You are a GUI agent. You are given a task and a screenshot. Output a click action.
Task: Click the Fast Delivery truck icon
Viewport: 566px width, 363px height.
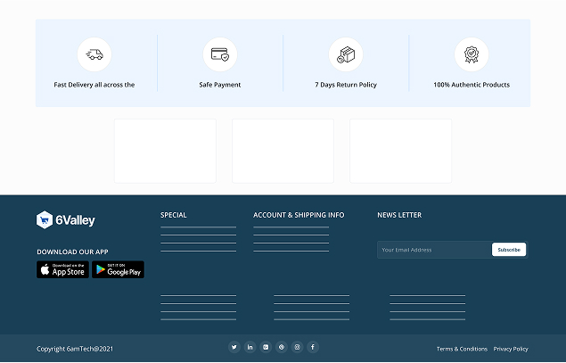(x=94, y=54)
